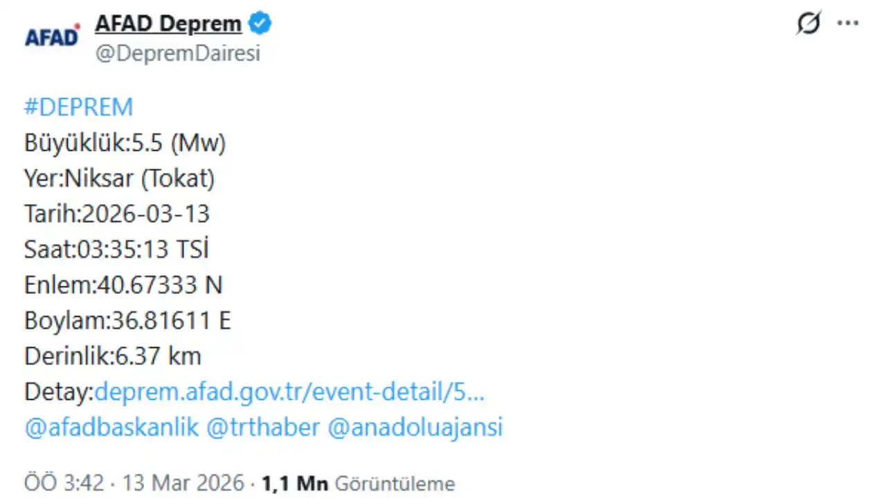Visit the @trthaber mention
Viewport: 886px width, 498px height.
(x=263, y=427)
